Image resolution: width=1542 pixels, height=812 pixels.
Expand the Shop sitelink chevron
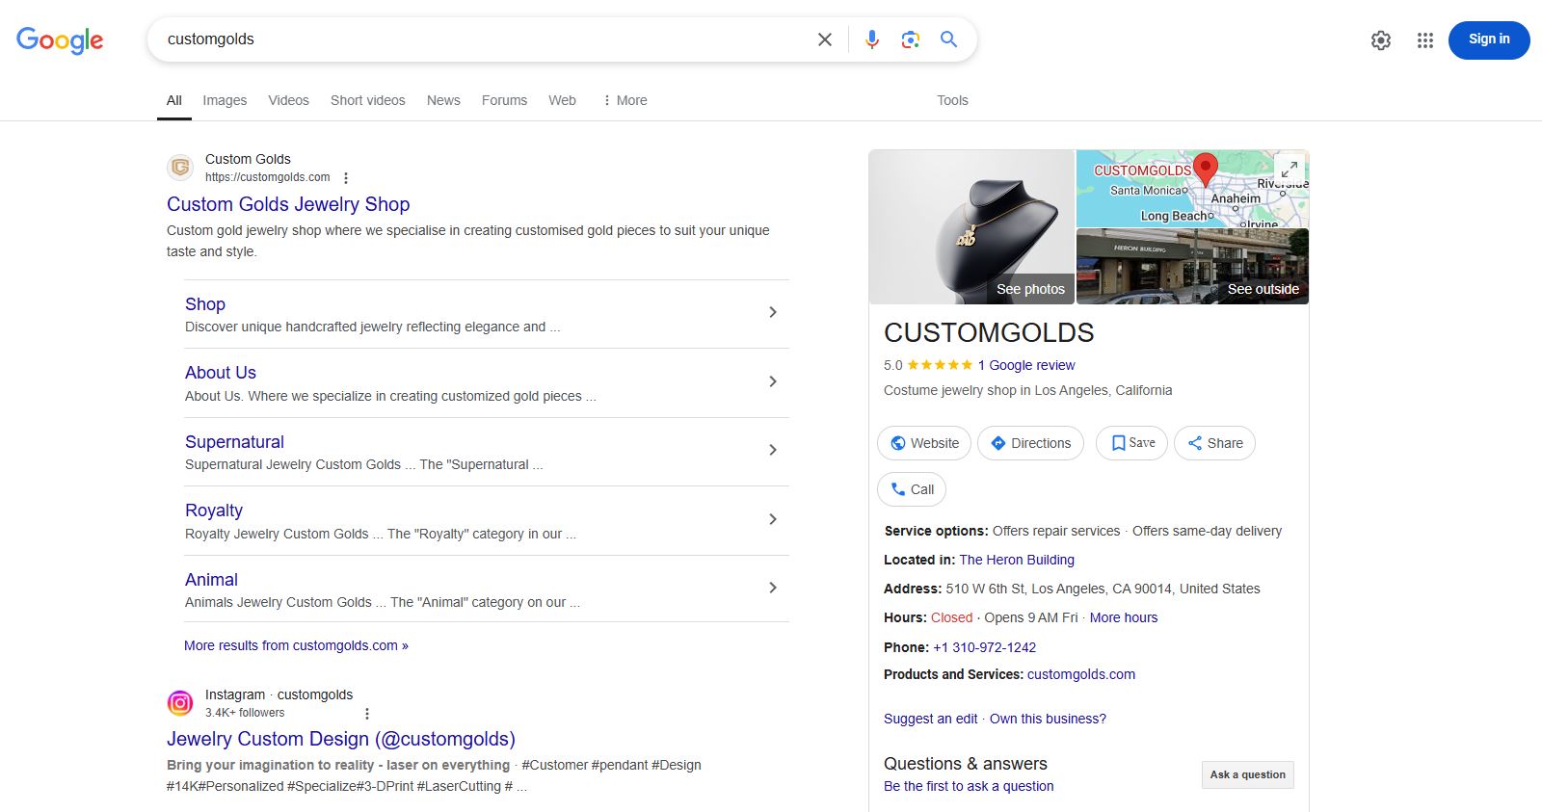coord(773,312)
